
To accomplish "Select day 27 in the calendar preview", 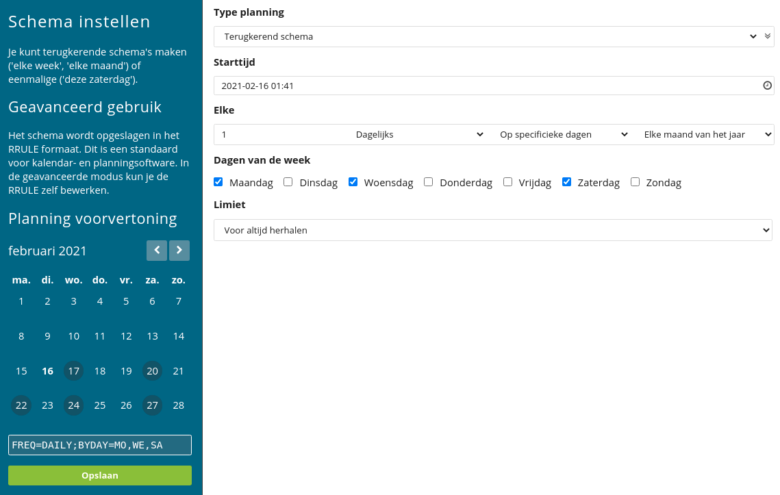I will point(152,405).
